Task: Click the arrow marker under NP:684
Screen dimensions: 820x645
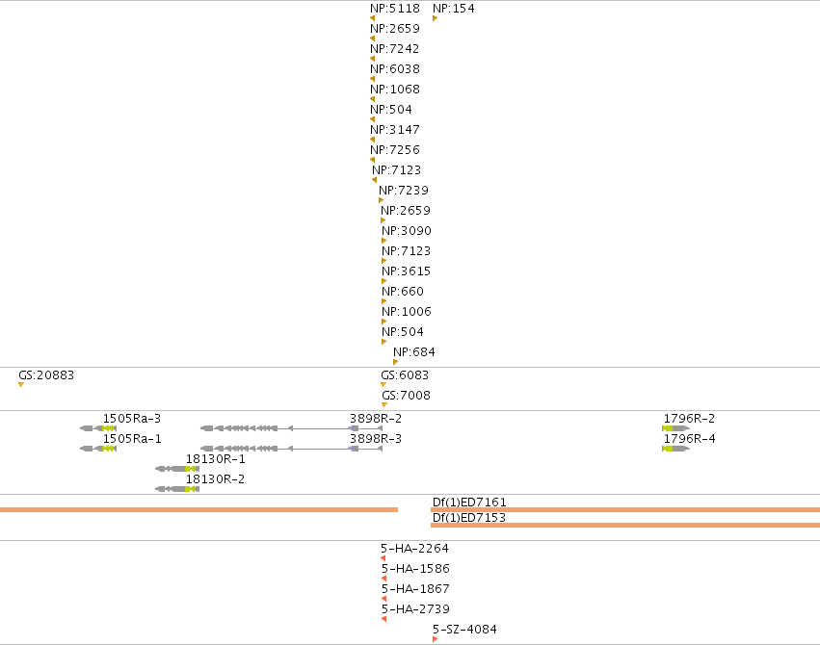Action: pos(396,362)
